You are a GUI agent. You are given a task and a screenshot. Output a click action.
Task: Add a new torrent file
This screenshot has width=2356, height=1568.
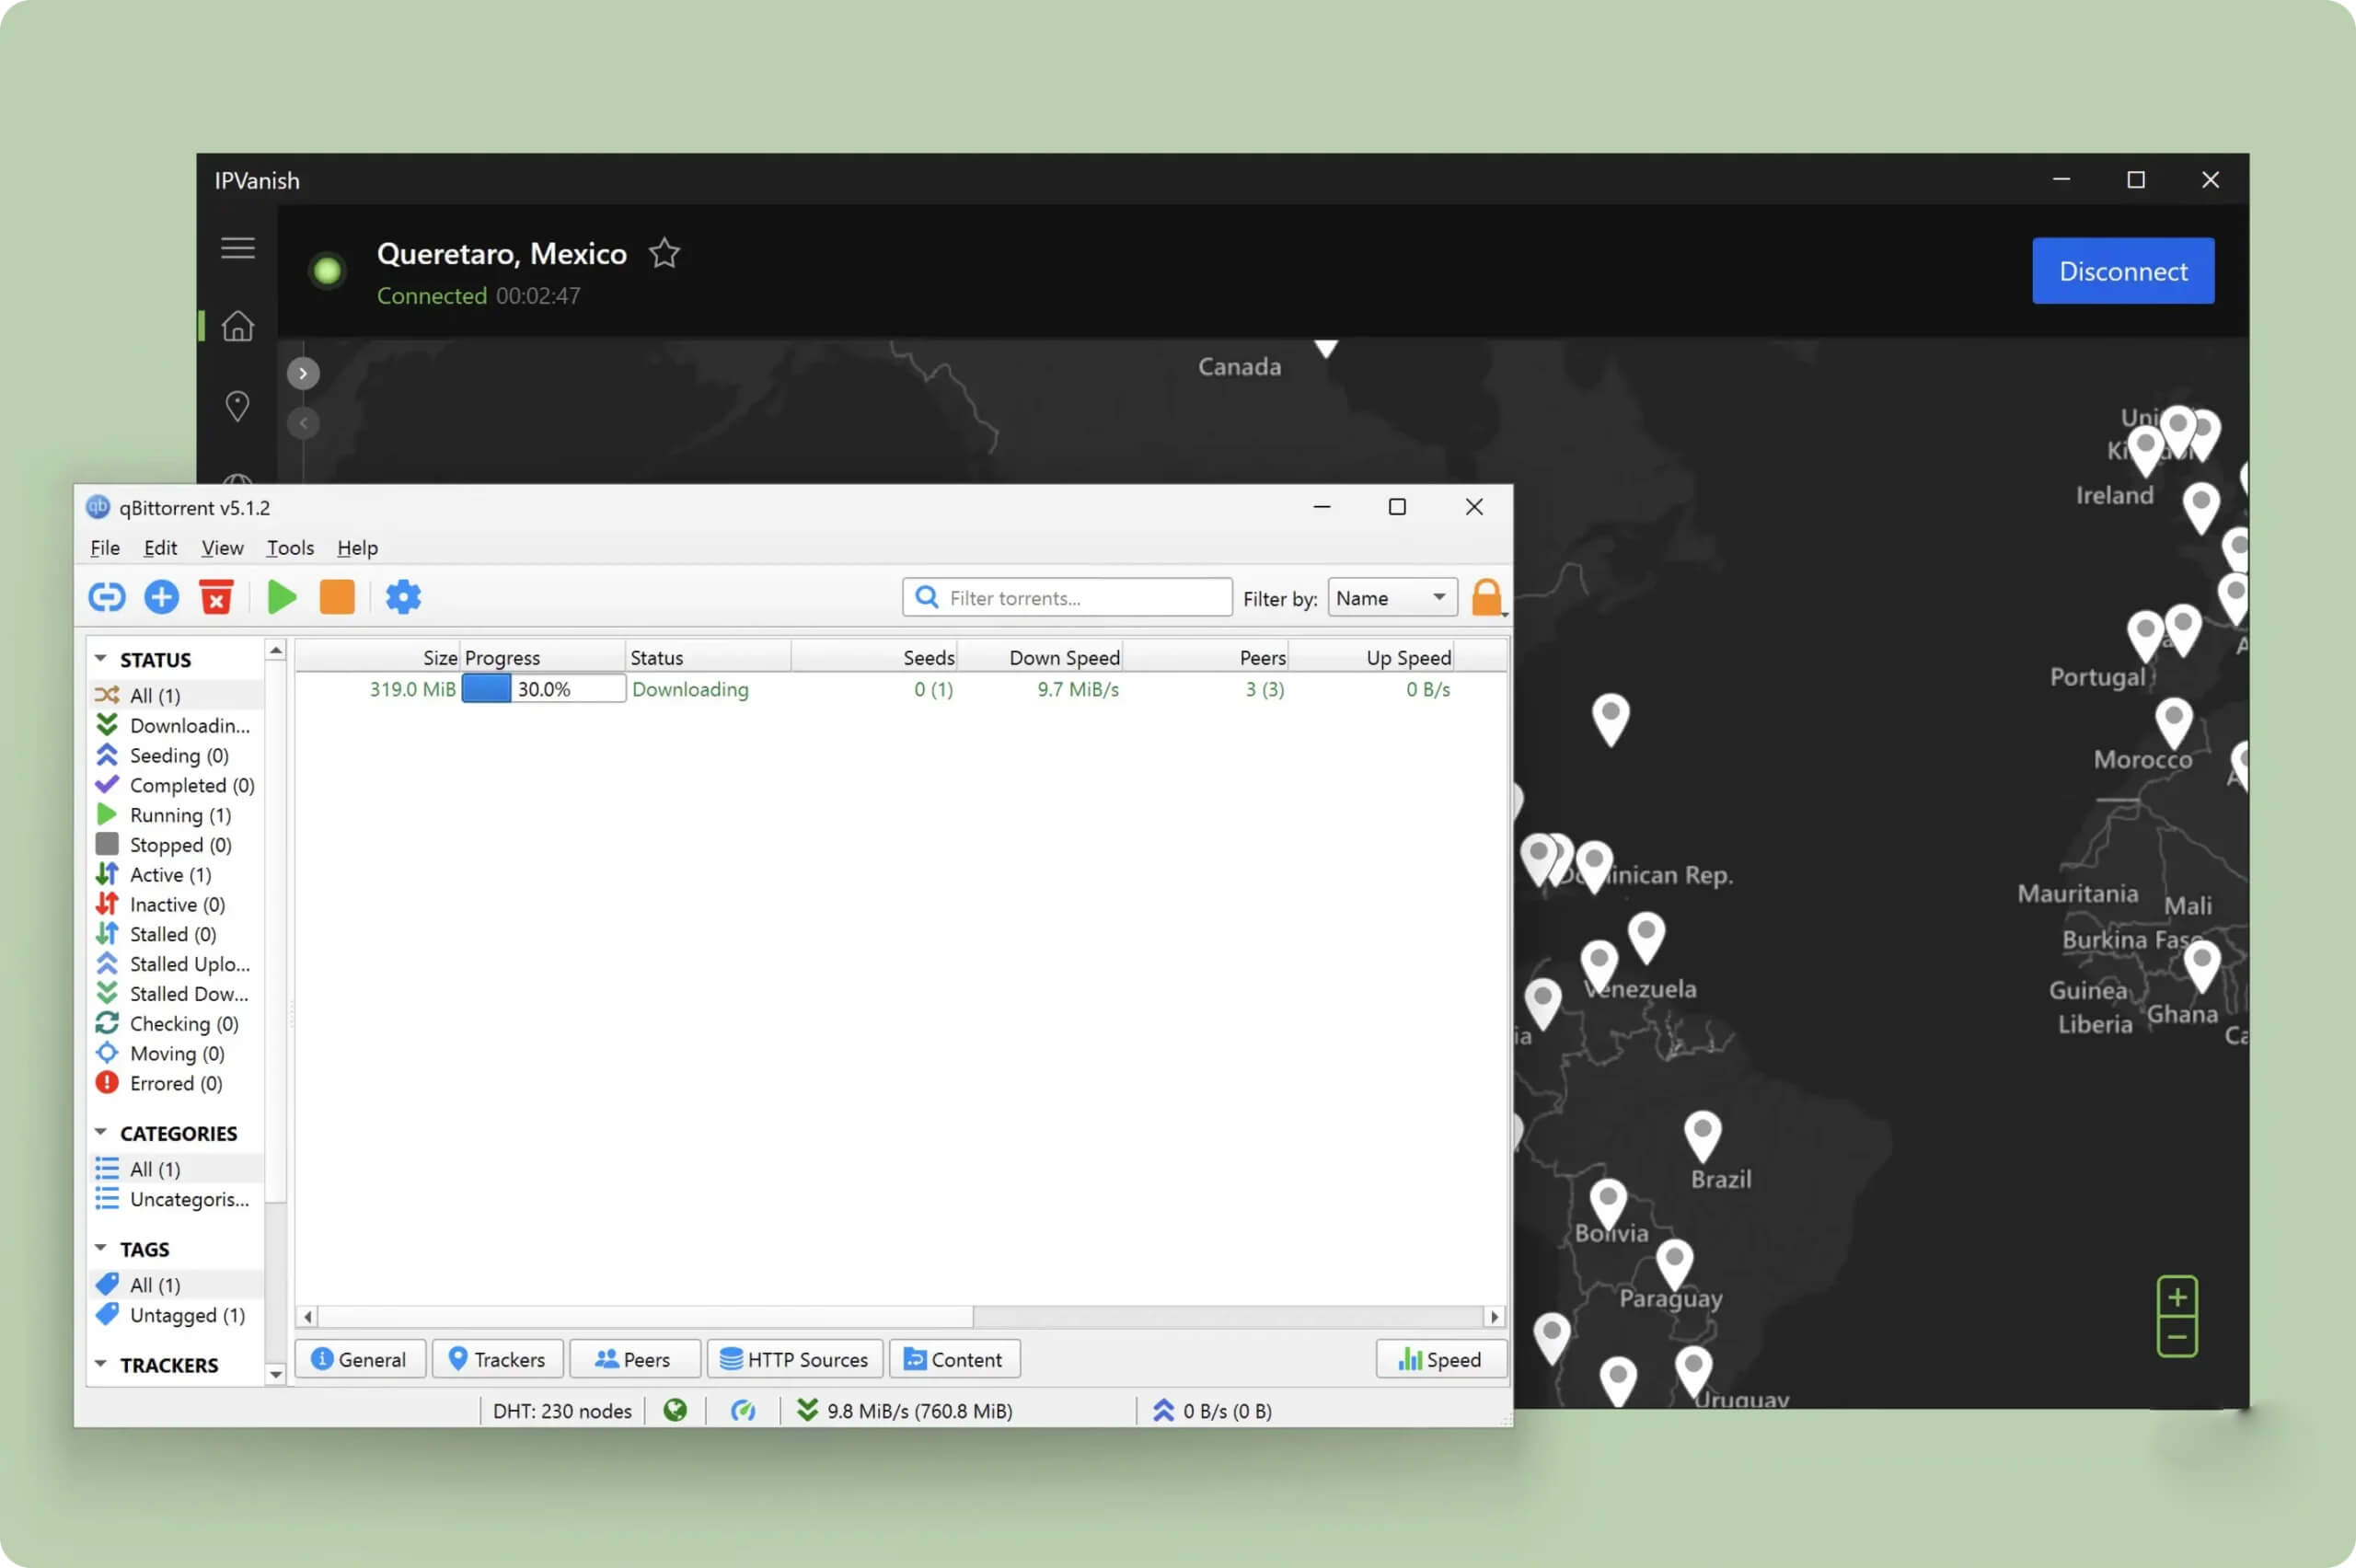click(161, 596)
